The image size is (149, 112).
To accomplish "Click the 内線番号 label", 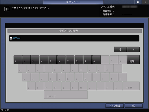I will click(107, 14).
